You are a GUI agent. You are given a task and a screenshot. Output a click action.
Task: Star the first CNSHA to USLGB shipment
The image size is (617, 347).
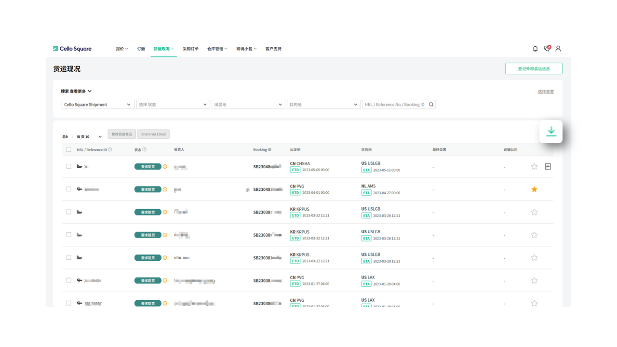(534, 167)
